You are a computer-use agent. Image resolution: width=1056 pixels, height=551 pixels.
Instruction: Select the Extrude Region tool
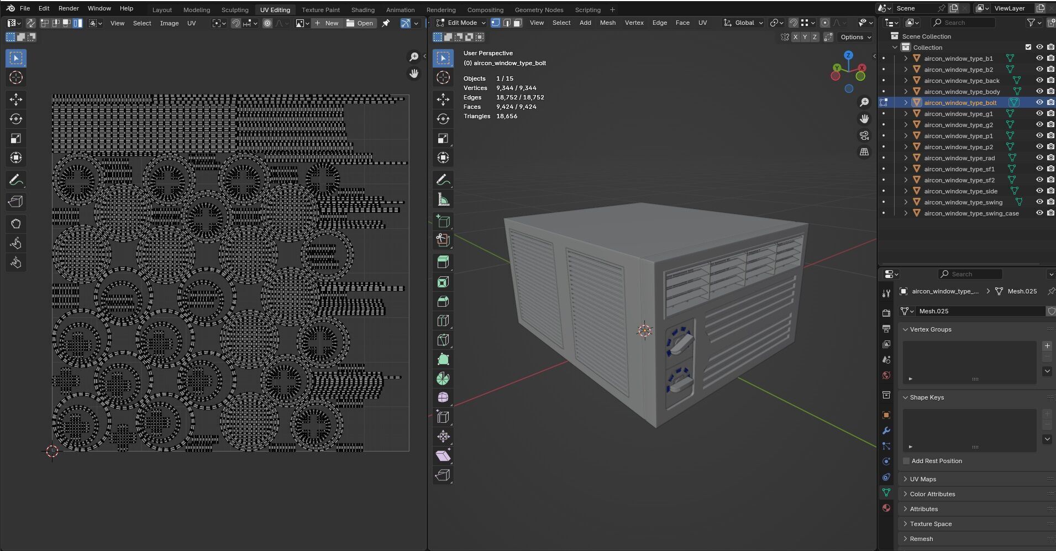pyautogui.click(x=443, y=262)
